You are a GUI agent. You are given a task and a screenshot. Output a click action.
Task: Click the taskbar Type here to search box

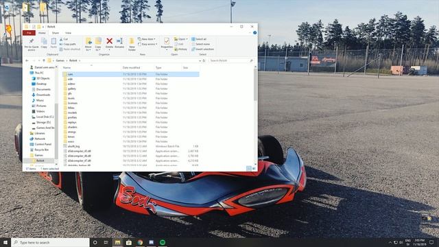tap(50, 242)
